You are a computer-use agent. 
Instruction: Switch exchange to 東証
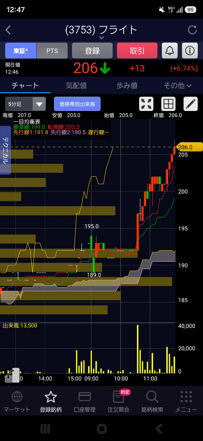21,51
